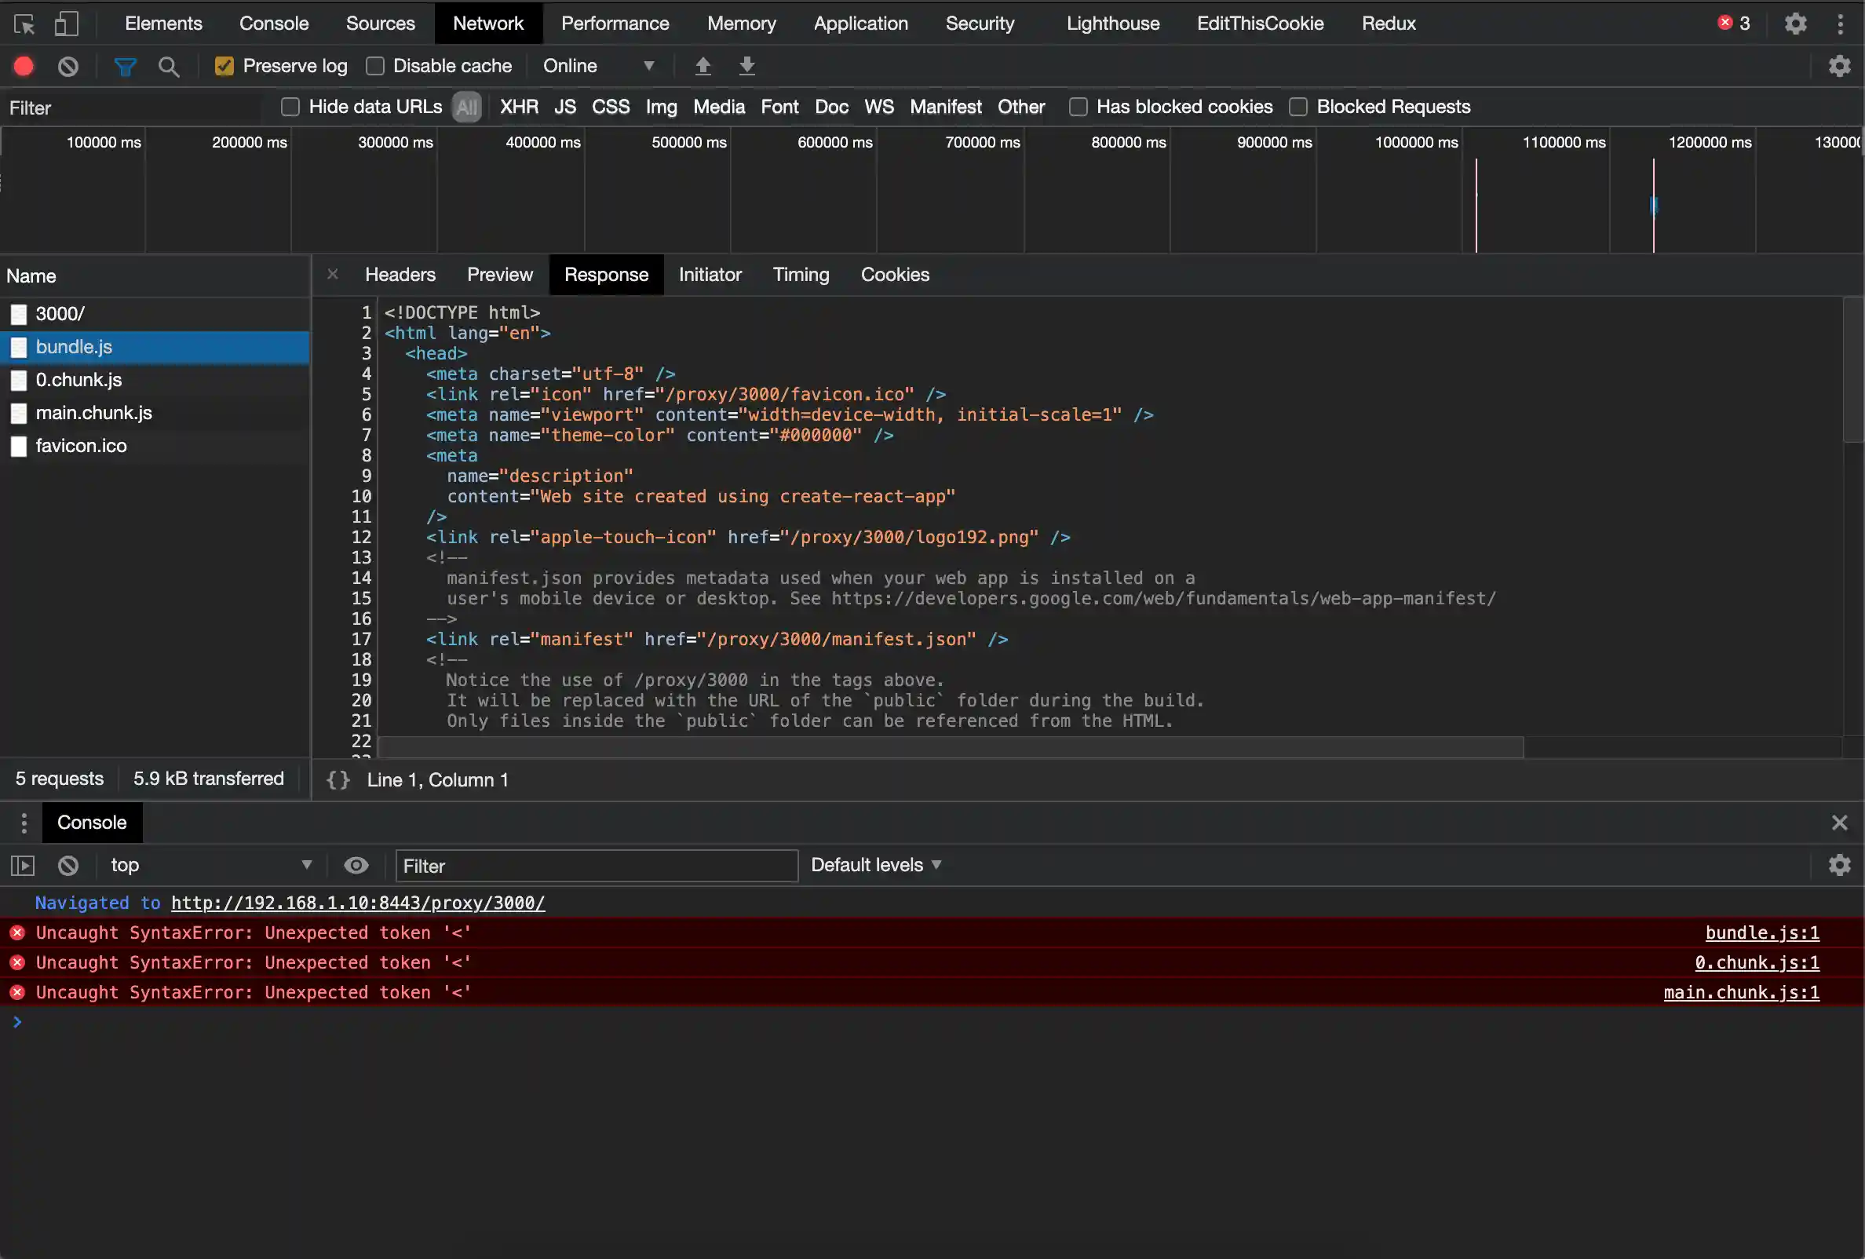This screenshot has height=1259, width=1865.
Task: Open the Preview tab of the response
Action: (499, 275)
